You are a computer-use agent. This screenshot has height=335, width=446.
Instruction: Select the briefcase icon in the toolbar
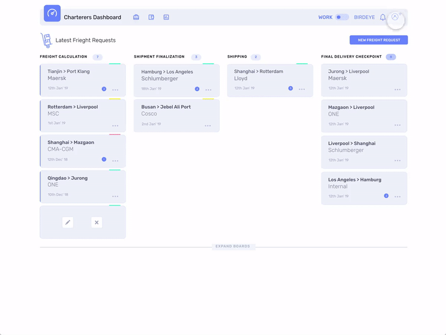pos(136,17)
